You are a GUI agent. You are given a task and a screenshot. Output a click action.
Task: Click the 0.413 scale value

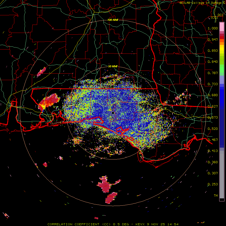213,151
